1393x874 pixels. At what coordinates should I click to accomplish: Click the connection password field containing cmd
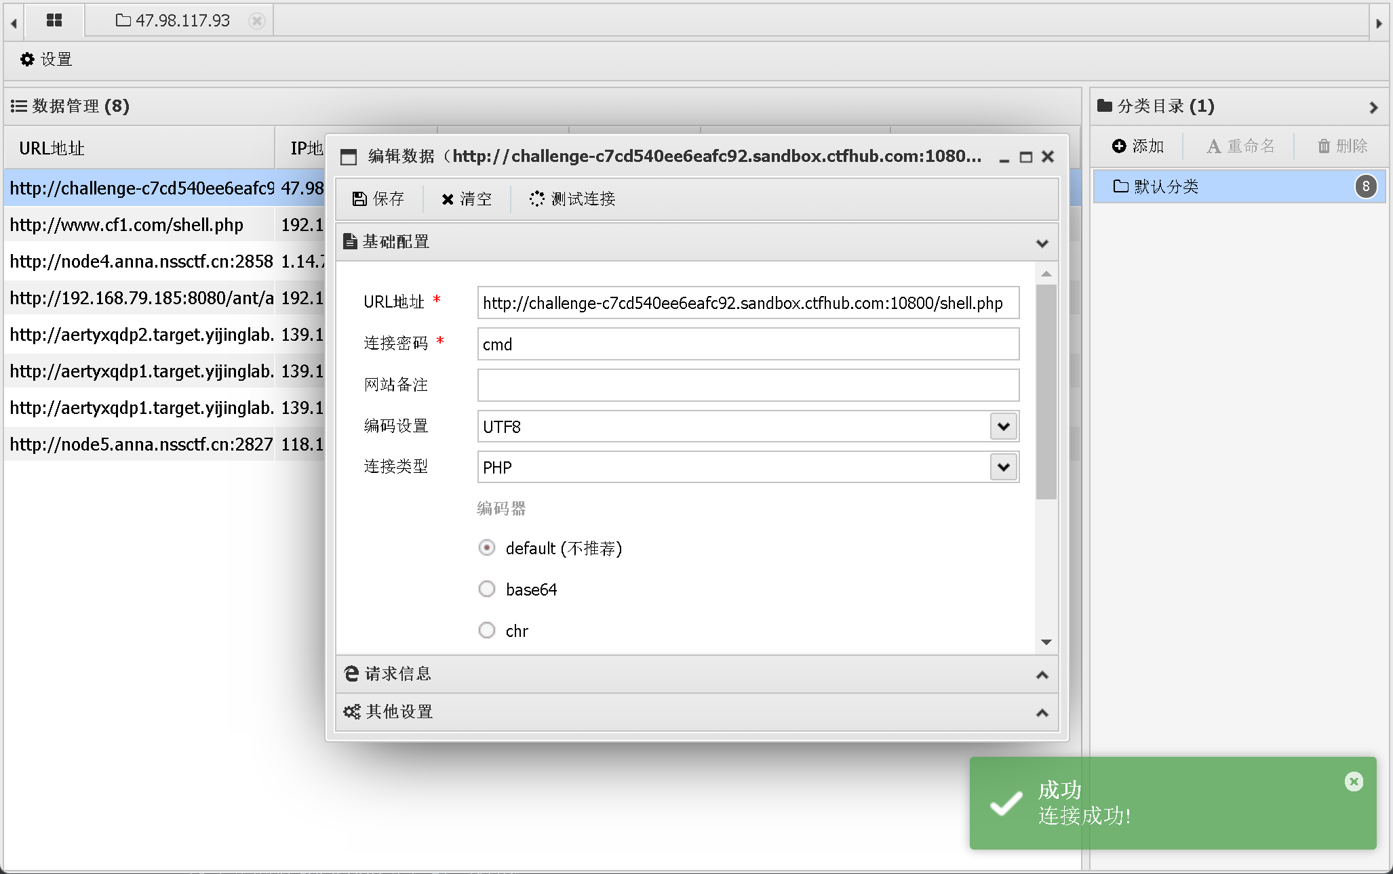click(x=747, y=344)
